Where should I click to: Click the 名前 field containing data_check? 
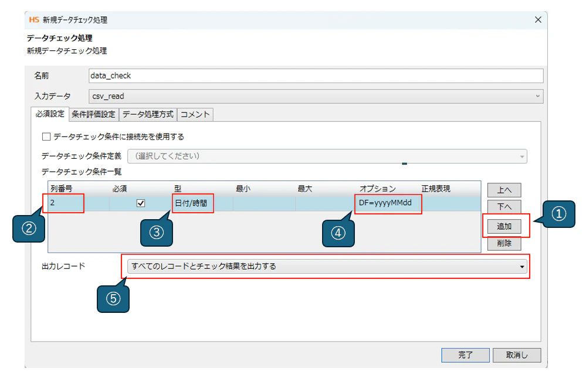click(x=316, y=76)
